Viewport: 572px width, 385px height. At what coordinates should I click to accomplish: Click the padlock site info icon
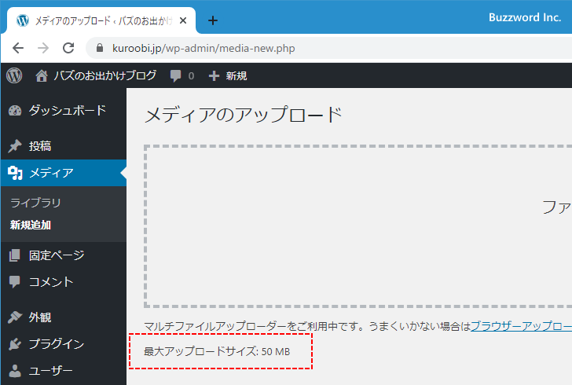[x=100, y=48]
